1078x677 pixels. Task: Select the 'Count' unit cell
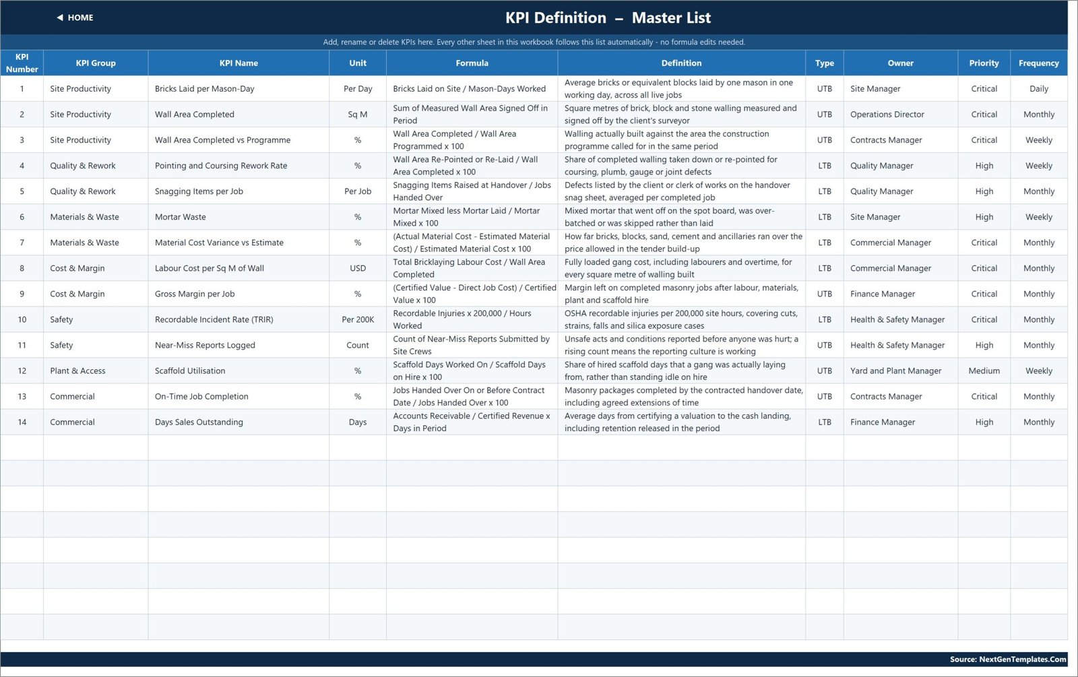pos(358,345)
